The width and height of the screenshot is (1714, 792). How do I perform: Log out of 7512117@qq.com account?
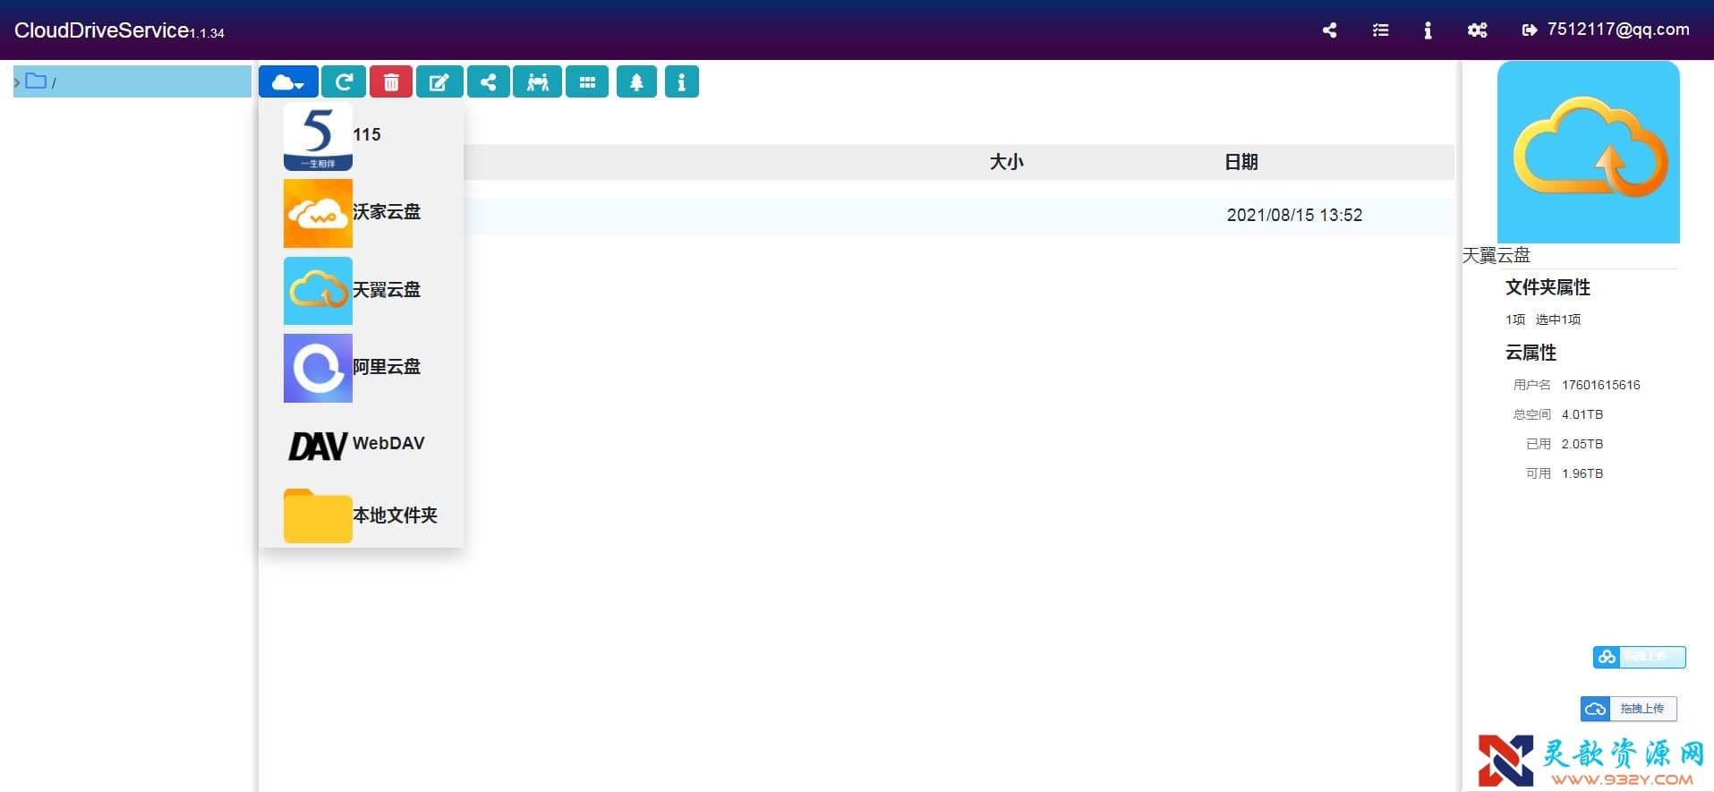[x=1606, y=30]
